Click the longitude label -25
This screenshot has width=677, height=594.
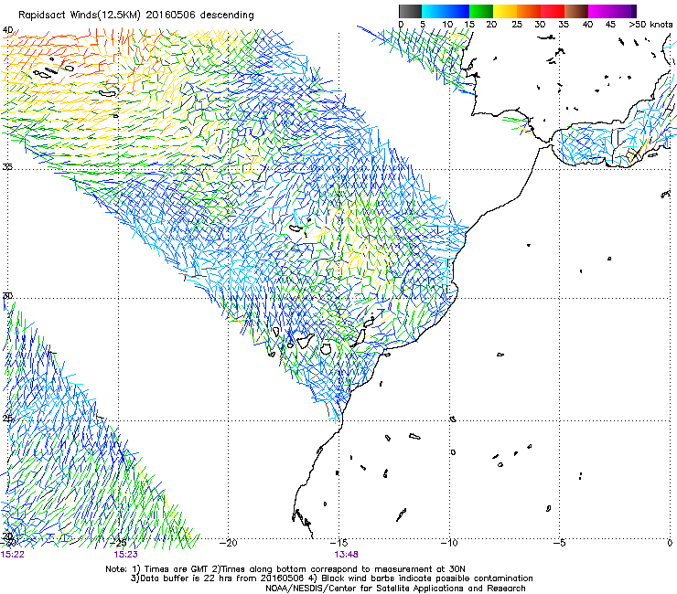[x=118, y=543]
